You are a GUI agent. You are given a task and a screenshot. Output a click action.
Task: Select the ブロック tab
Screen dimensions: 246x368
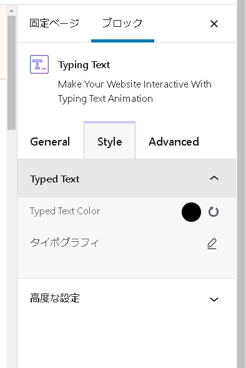click(122, 24)
